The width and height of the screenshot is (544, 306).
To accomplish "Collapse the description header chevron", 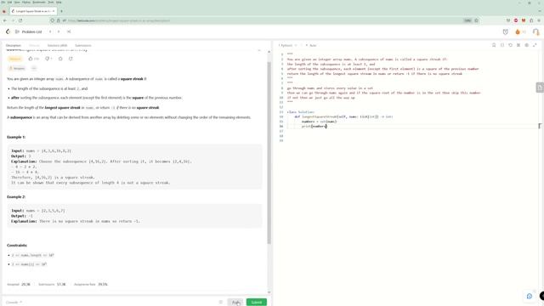I will [259, 50].
